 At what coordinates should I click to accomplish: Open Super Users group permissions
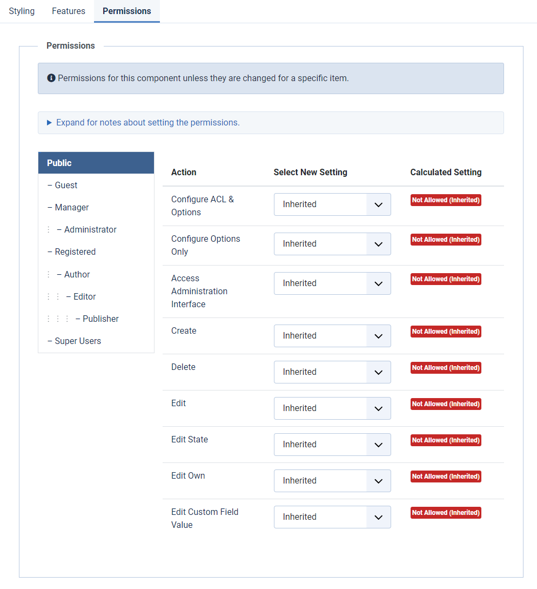78,341
